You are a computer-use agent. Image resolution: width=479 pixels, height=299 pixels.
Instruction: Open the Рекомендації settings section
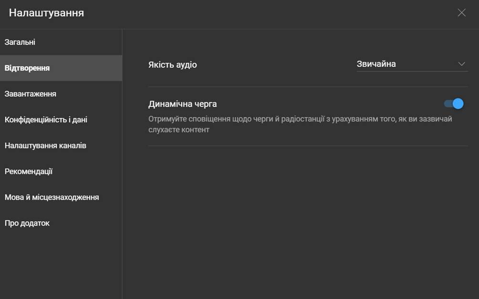[29, 171]
